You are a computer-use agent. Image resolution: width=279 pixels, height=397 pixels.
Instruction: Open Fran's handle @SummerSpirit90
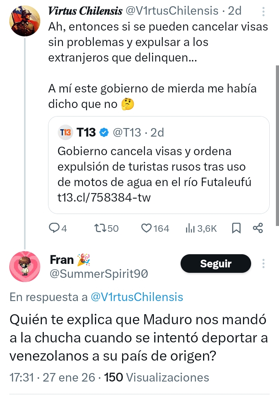click(99, 274)
